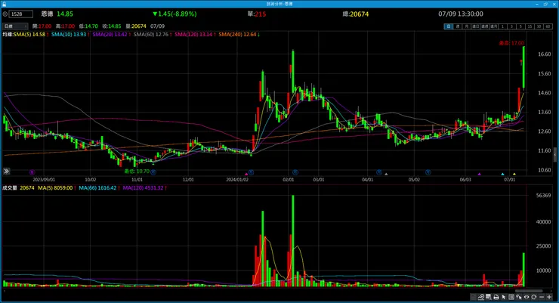Choose the 5-minute timeframe button
559x303 pixels.
(521, 26)
